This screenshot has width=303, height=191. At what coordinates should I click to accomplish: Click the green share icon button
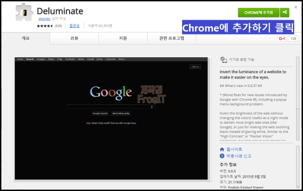coord(285,12)
